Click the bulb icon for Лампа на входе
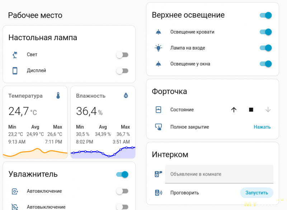Image resolution: width=287 pixels, height=210 pixels. [158, 48]
